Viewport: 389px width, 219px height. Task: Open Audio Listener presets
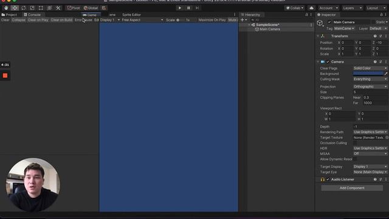380,179
